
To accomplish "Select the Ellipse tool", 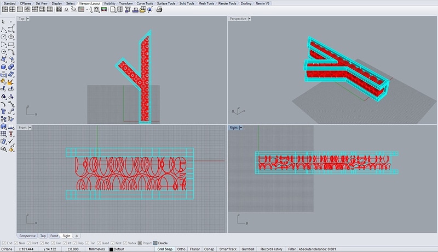I will 11,37.
